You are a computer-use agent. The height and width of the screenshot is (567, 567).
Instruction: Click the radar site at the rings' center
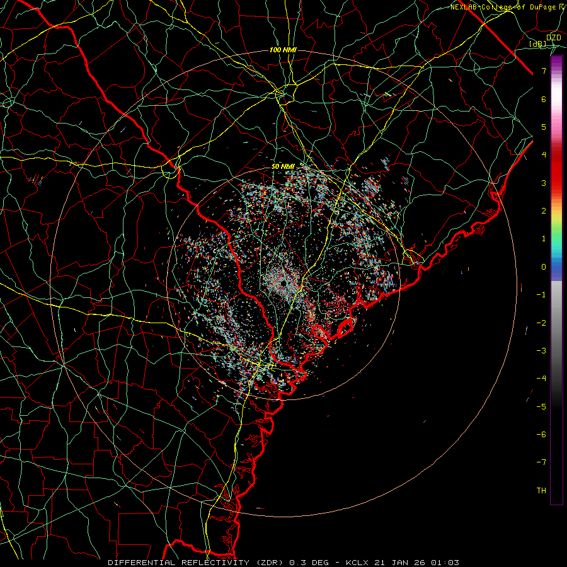point(283,283)
